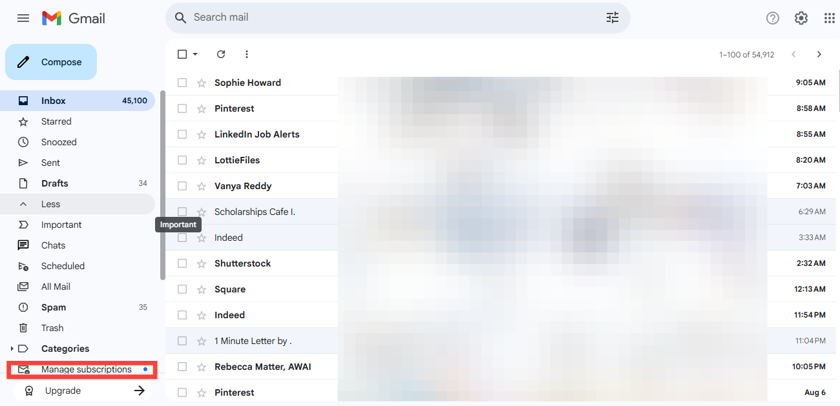840x406 pixels.
Task: Open the select-all dropdown arrow
Action: pos(195,54)
